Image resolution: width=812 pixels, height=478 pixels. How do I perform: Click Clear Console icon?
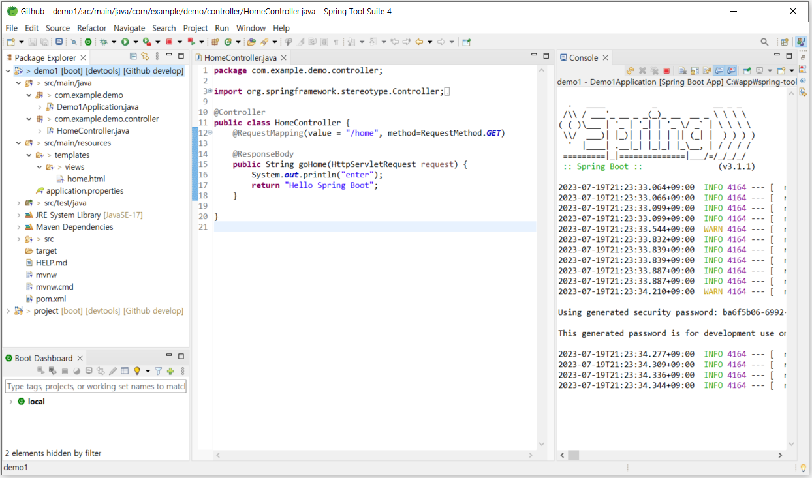(683, 70)
